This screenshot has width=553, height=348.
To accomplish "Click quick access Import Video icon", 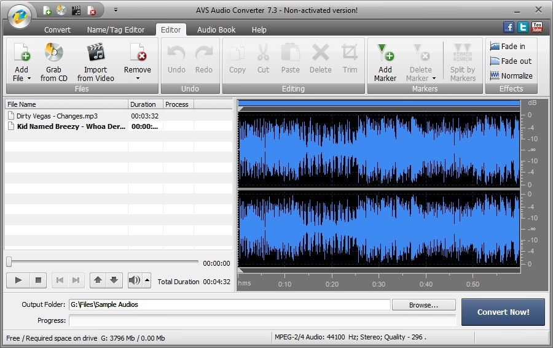I will (76, 10).
